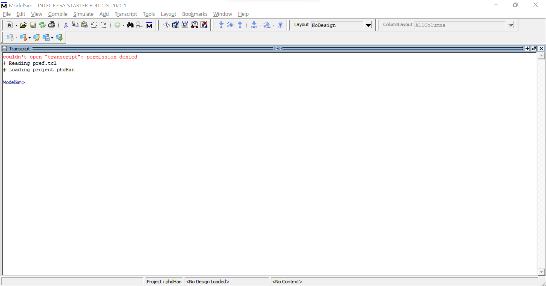The width and height of the screenshot is (546, 286).
Task: Click Jump to Bookmark green-arrow icon
Action: point(59,37)
